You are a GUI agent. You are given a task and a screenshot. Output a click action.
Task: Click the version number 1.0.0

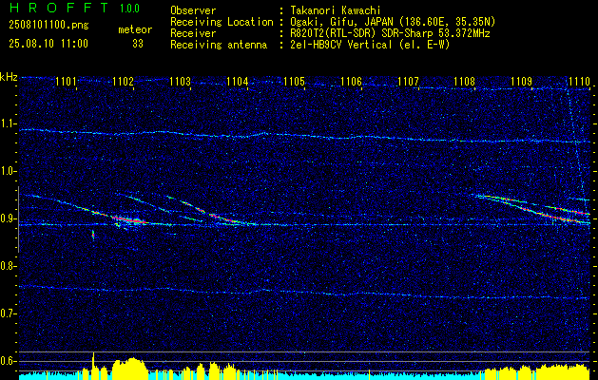(129, 8)
